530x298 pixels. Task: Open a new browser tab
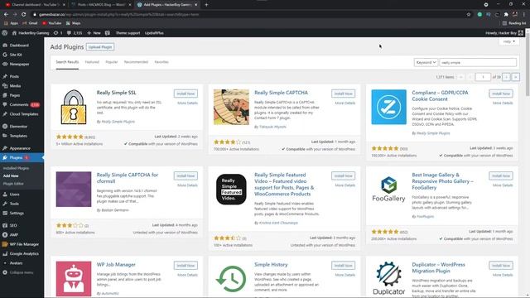pyautogui.click(x=206, y=5)
